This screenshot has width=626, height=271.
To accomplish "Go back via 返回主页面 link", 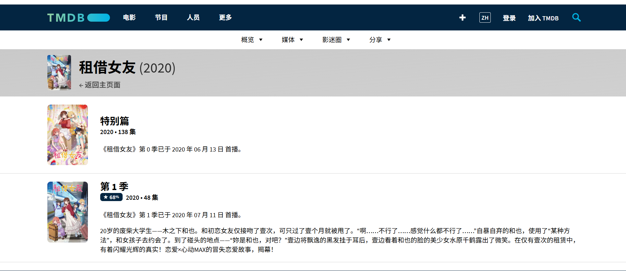I will (x=100, y=85).
